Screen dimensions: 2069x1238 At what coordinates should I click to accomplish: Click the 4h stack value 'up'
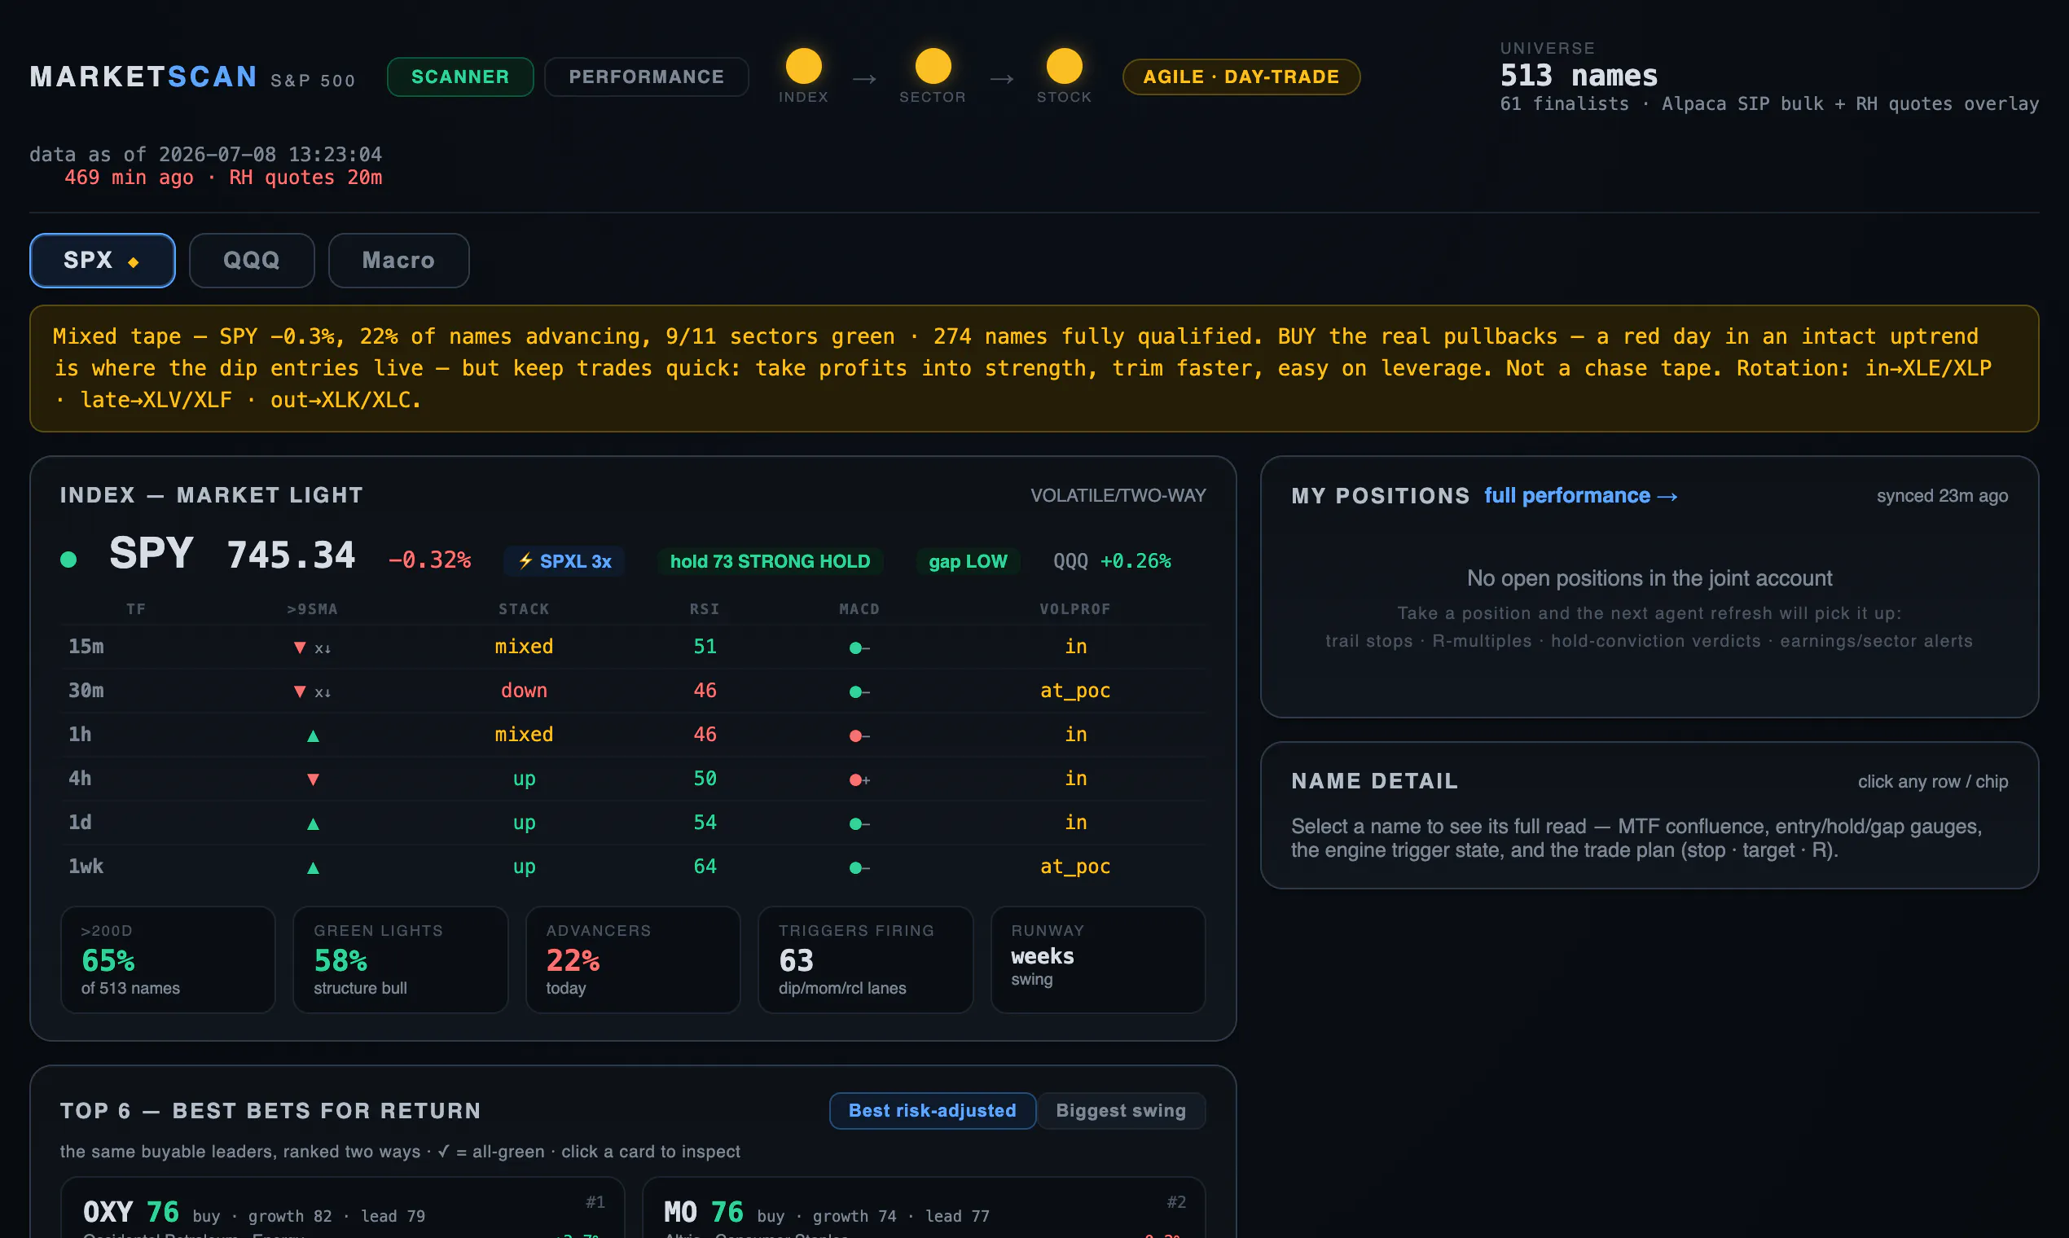(x=524, y=779)
